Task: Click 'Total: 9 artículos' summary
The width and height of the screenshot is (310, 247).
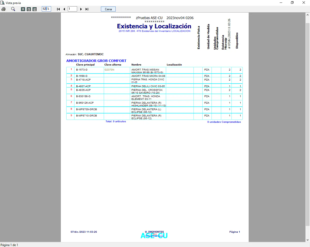Action: click(116, 121)
